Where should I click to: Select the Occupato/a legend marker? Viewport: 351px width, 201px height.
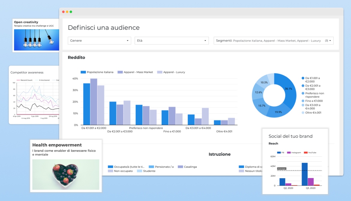(110, 167)
